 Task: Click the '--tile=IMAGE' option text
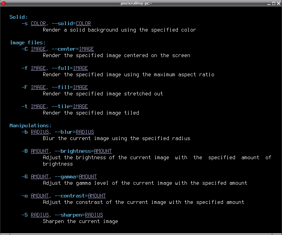(x=70, y=107)
